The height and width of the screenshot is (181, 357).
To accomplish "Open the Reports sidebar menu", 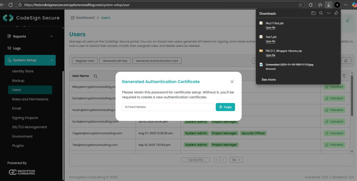I will tap(30, 36).
